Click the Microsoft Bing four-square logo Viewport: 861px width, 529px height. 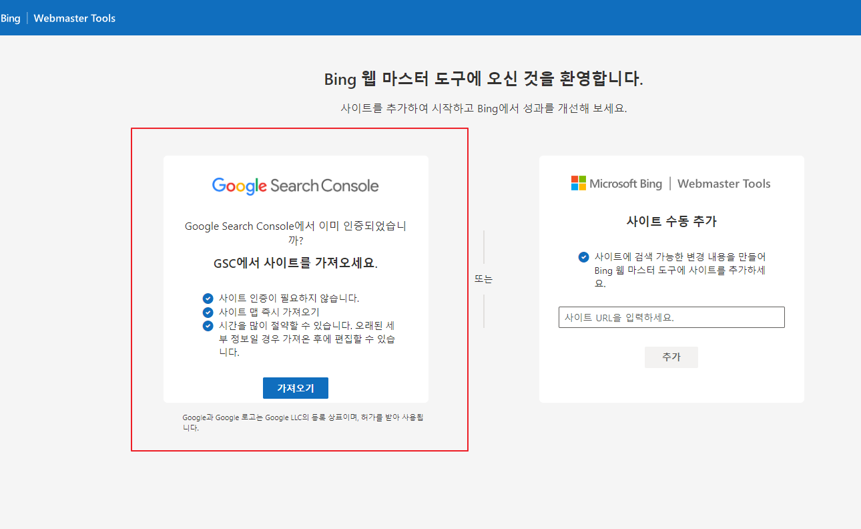coord(577,182)
